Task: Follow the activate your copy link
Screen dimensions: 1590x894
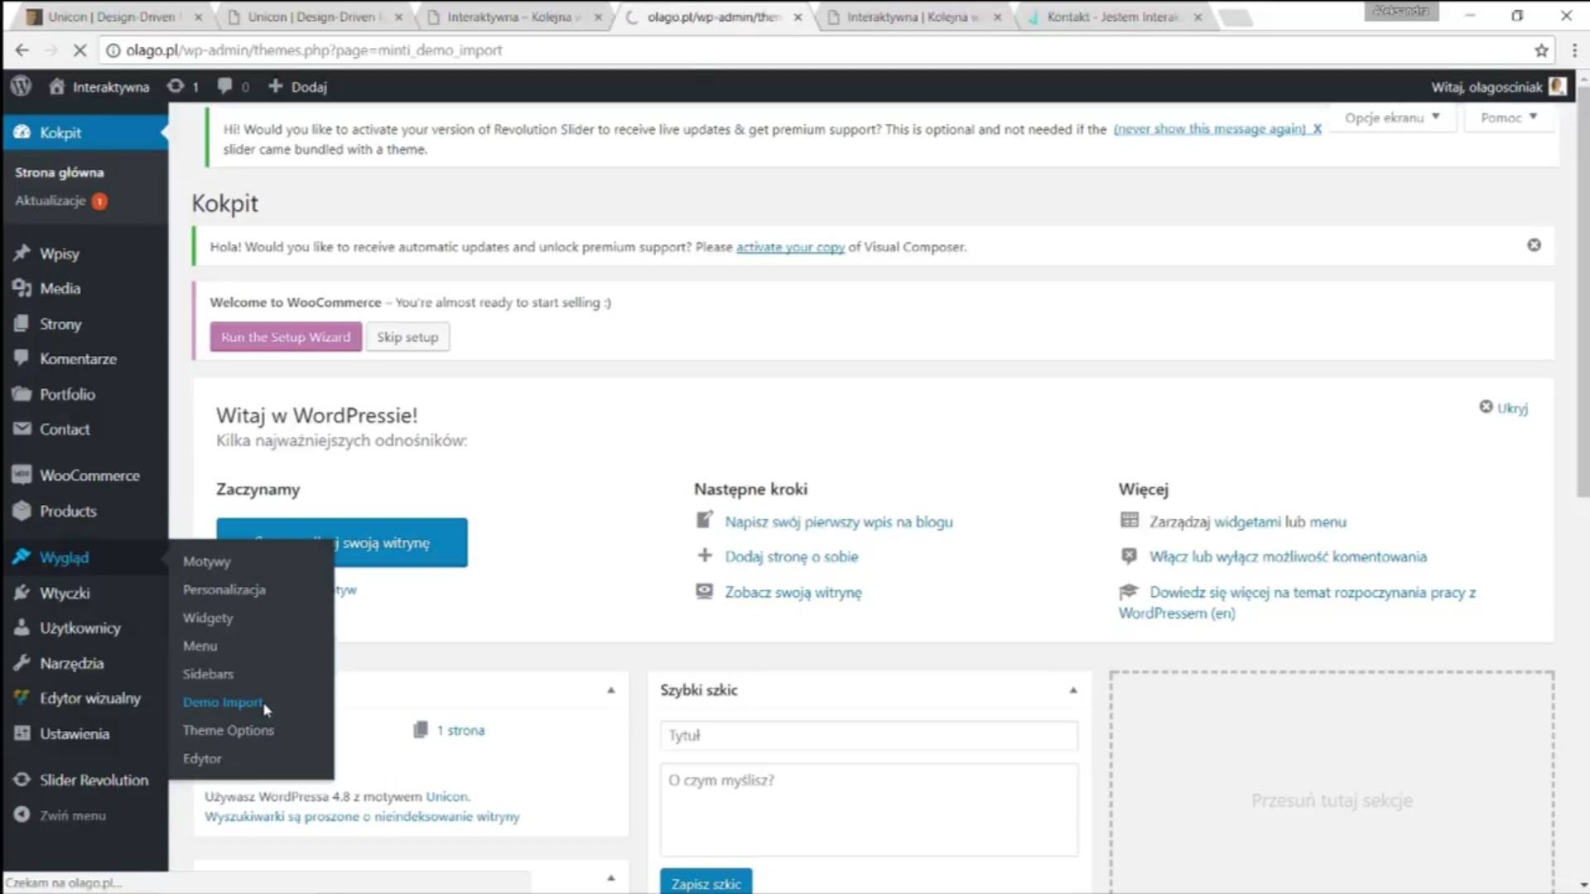Action: click(790, 248)
